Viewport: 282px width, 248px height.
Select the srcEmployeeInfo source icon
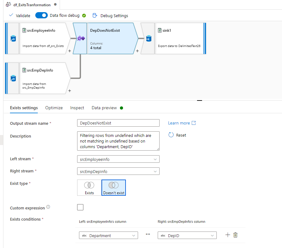[13, 39]
